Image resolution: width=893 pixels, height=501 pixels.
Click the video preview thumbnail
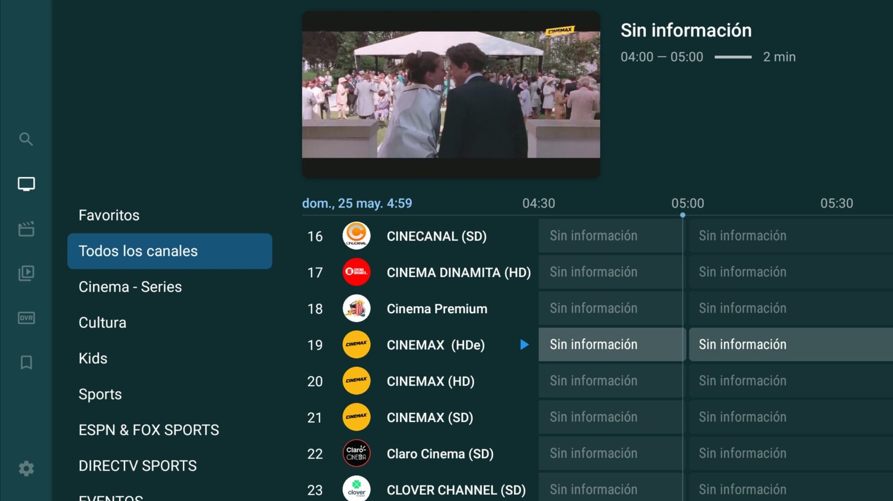451,95
